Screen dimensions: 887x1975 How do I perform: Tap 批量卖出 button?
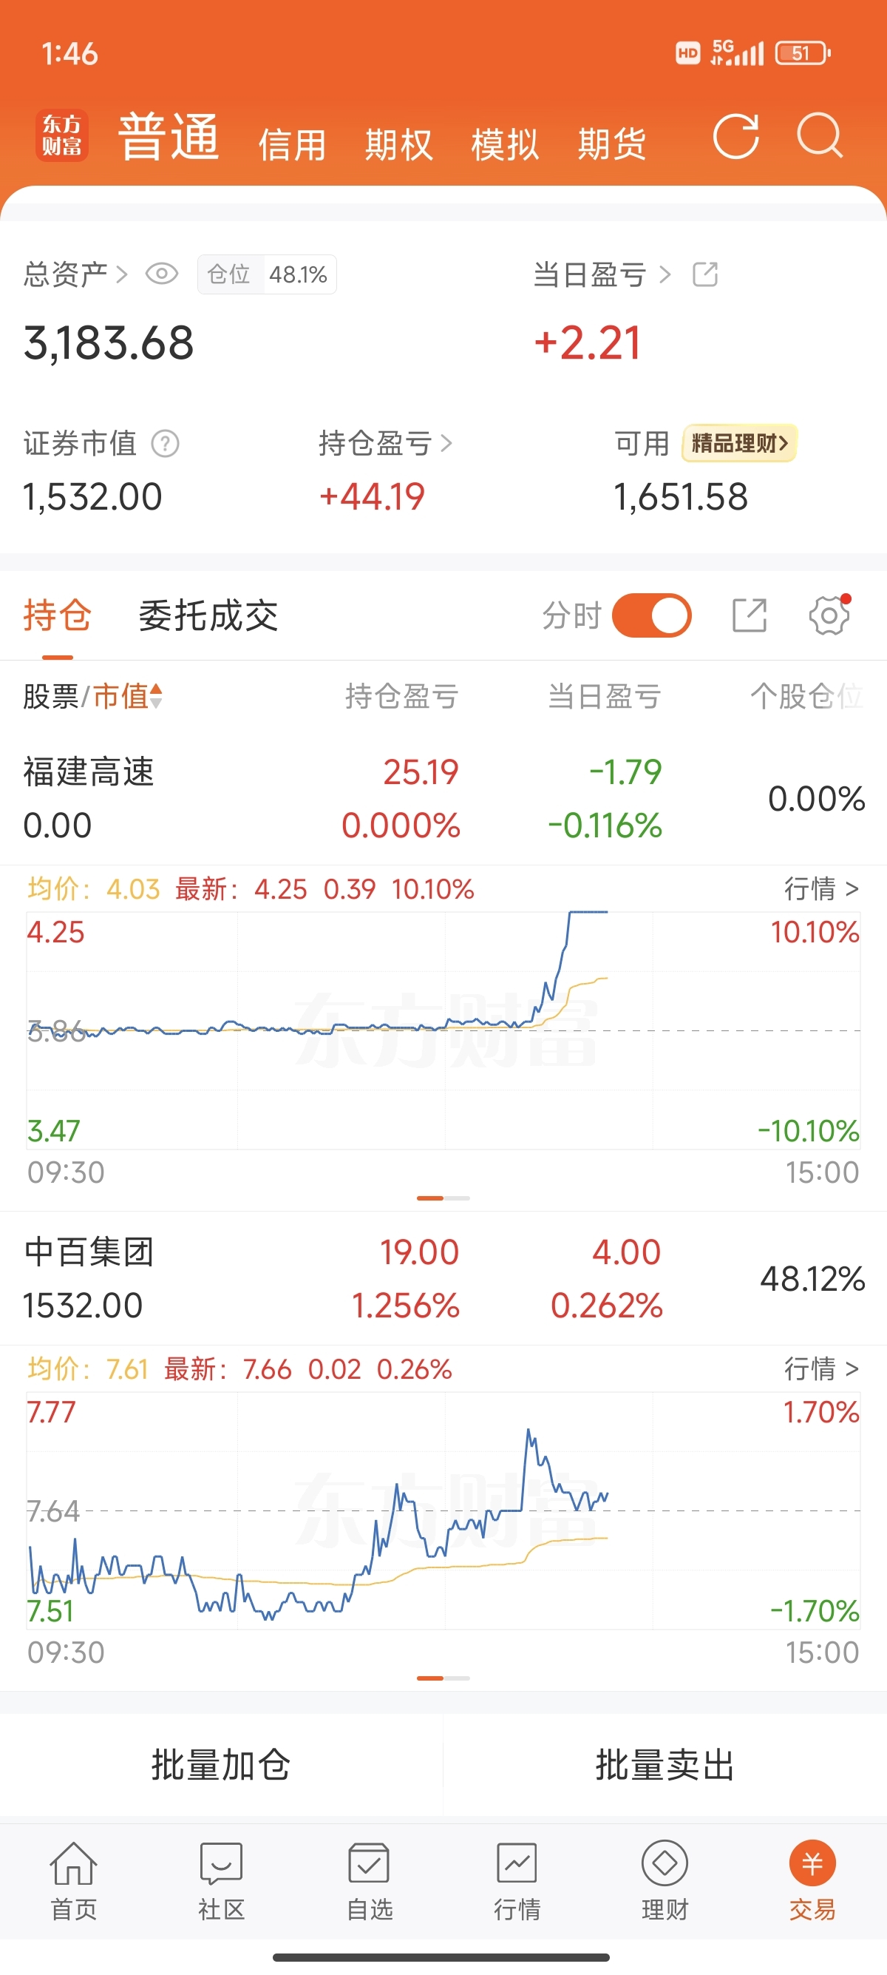tap(665, 1765)
